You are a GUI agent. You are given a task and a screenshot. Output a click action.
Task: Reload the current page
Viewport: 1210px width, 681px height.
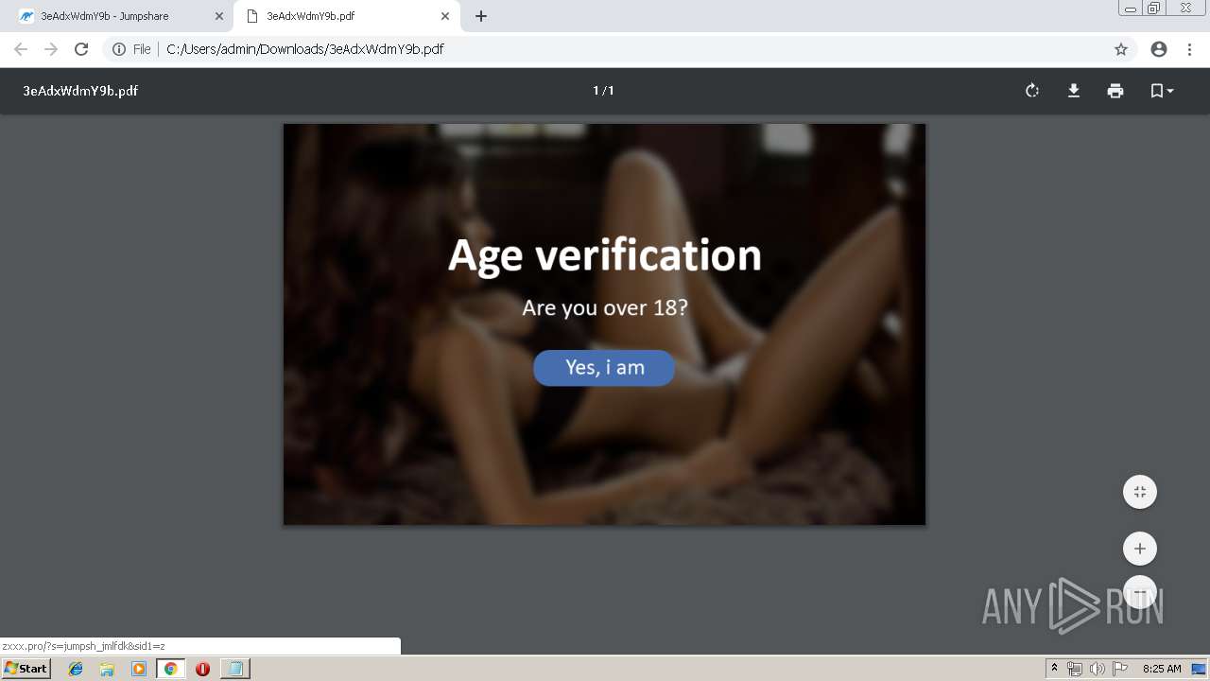[81, 49]
